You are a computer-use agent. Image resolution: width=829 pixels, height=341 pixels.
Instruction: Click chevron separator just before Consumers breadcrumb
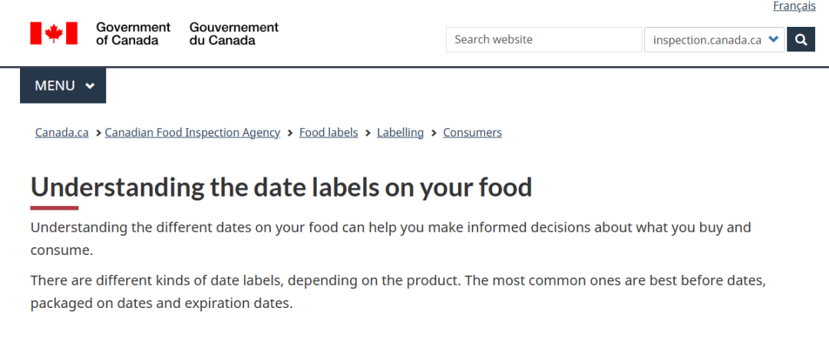(x=434, y=133)
